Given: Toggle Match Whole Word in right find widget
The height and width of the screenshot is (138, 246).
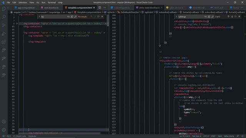Looking at the screenshot, I should tap(209, 16).
